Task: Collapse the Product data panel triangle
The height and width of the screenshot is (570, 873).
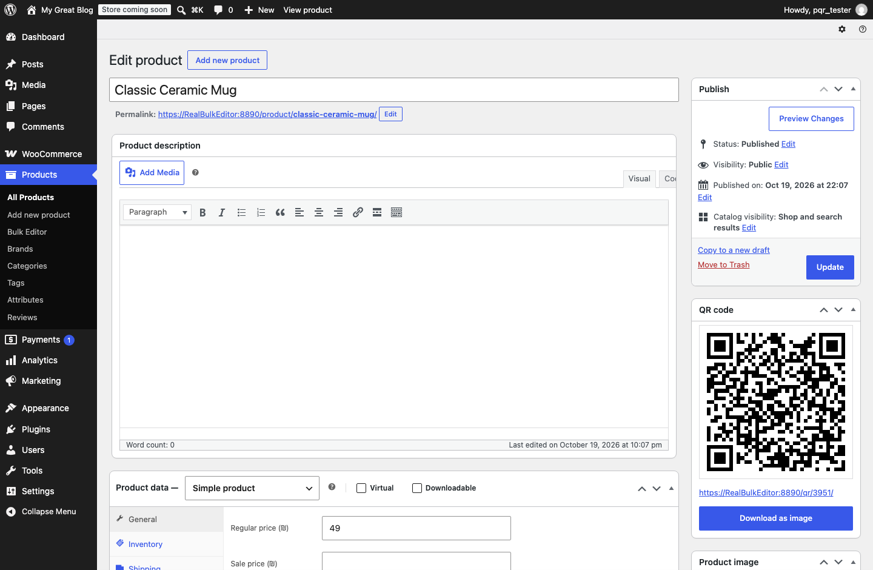Action: [x=671, y=488]
